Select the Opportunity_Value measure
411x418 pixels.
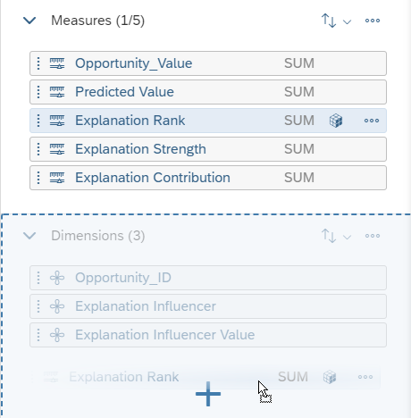point(208,63)
